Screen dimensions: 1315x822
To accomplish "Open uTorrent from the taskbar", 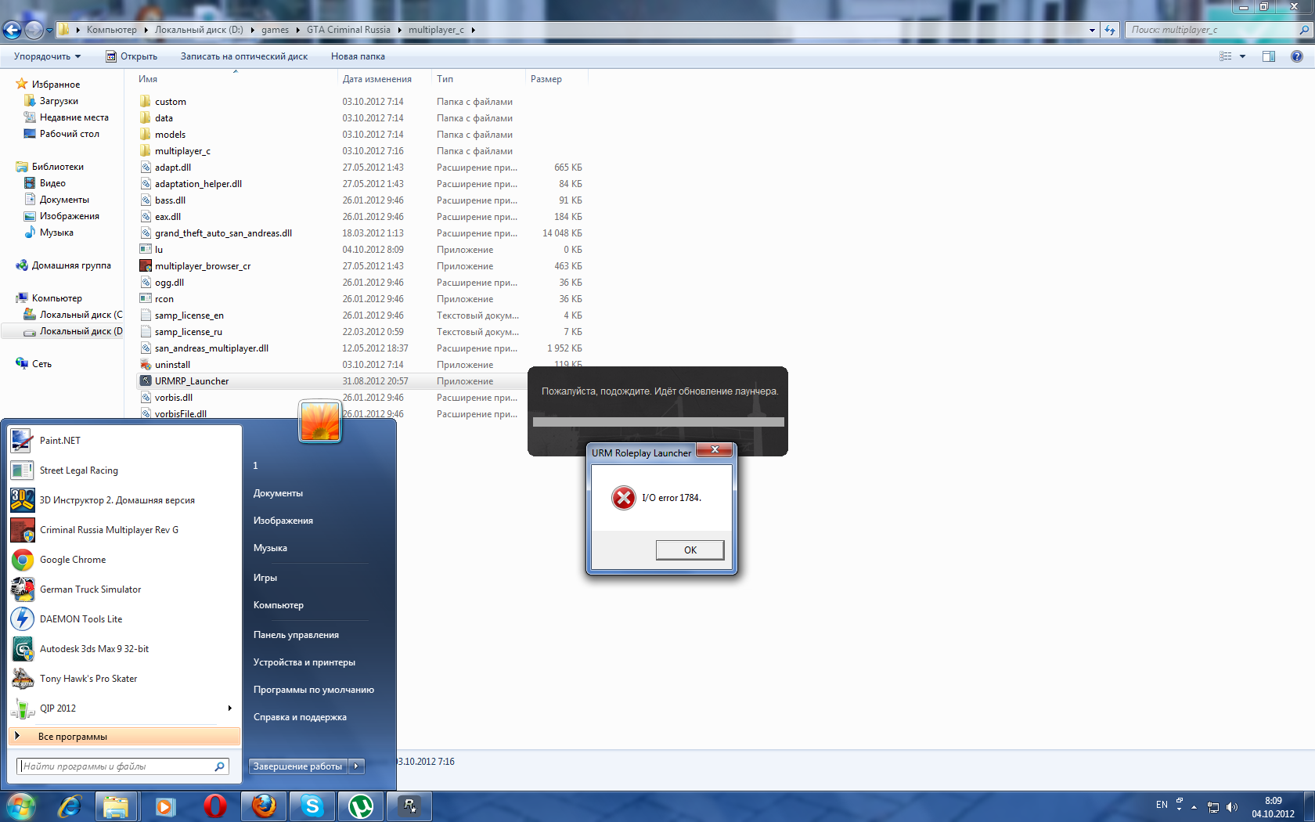I will coord(360,806).
